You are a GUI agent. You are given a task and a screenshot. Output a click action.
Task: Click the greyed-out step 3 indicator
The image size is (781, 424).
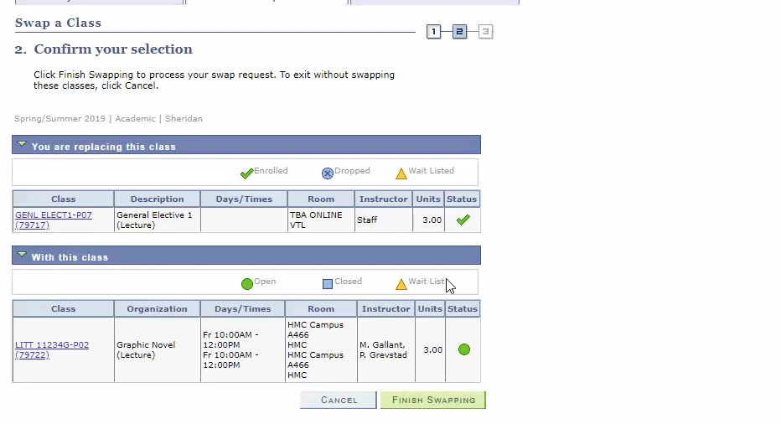[x=485, y=32]
